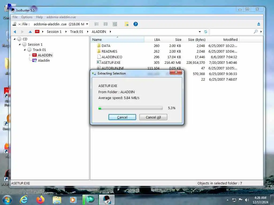The image size is (274, 205).
Task: Collapse the Track 01 tree node
Action: 25,50
